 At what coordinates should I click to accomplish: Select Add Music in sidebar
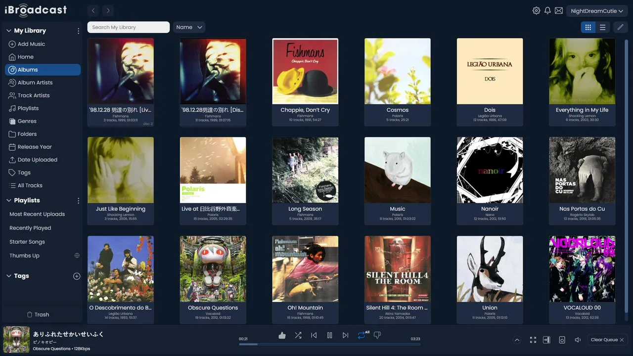point(43,44)
